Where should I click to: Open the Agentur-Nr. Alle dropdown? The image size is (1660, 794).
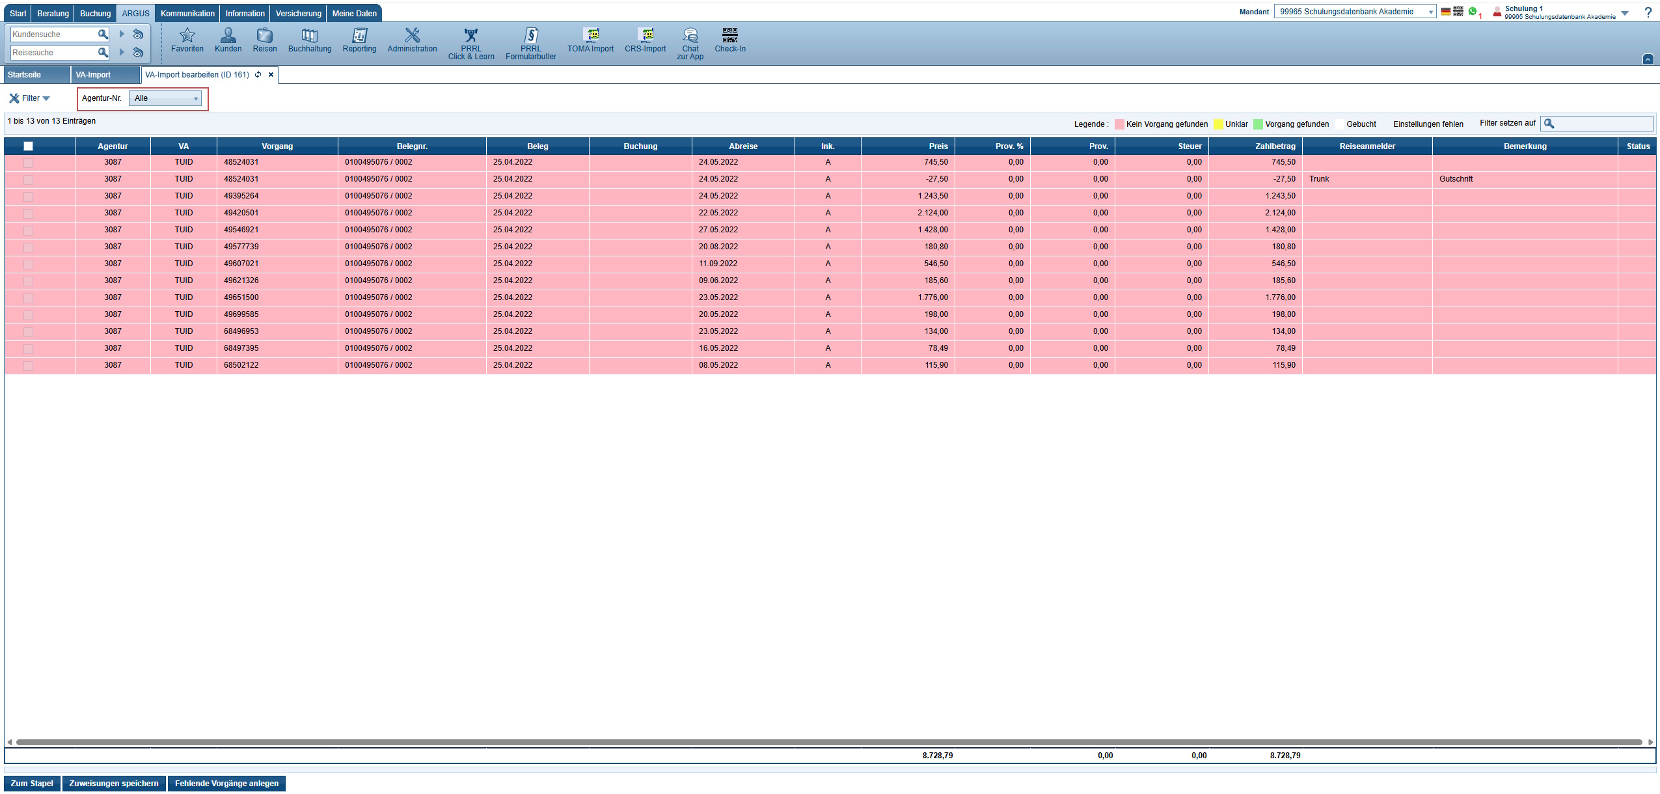(x=165, y=98)
